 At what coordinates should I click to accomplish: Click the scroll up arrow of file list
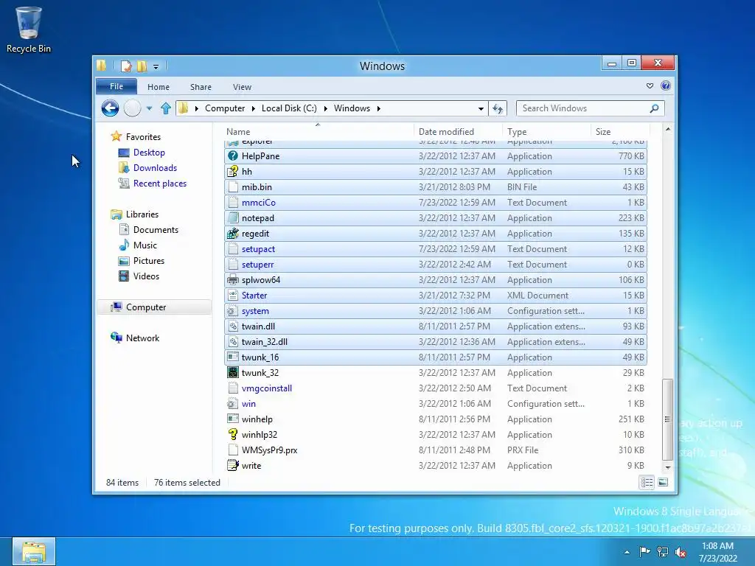click(x=667, y=130)
